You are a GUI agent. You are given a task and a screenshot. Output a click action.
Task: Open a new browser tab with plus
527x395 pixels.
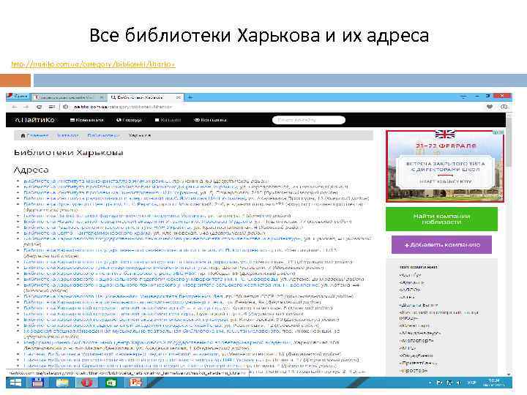pos(190,97)
